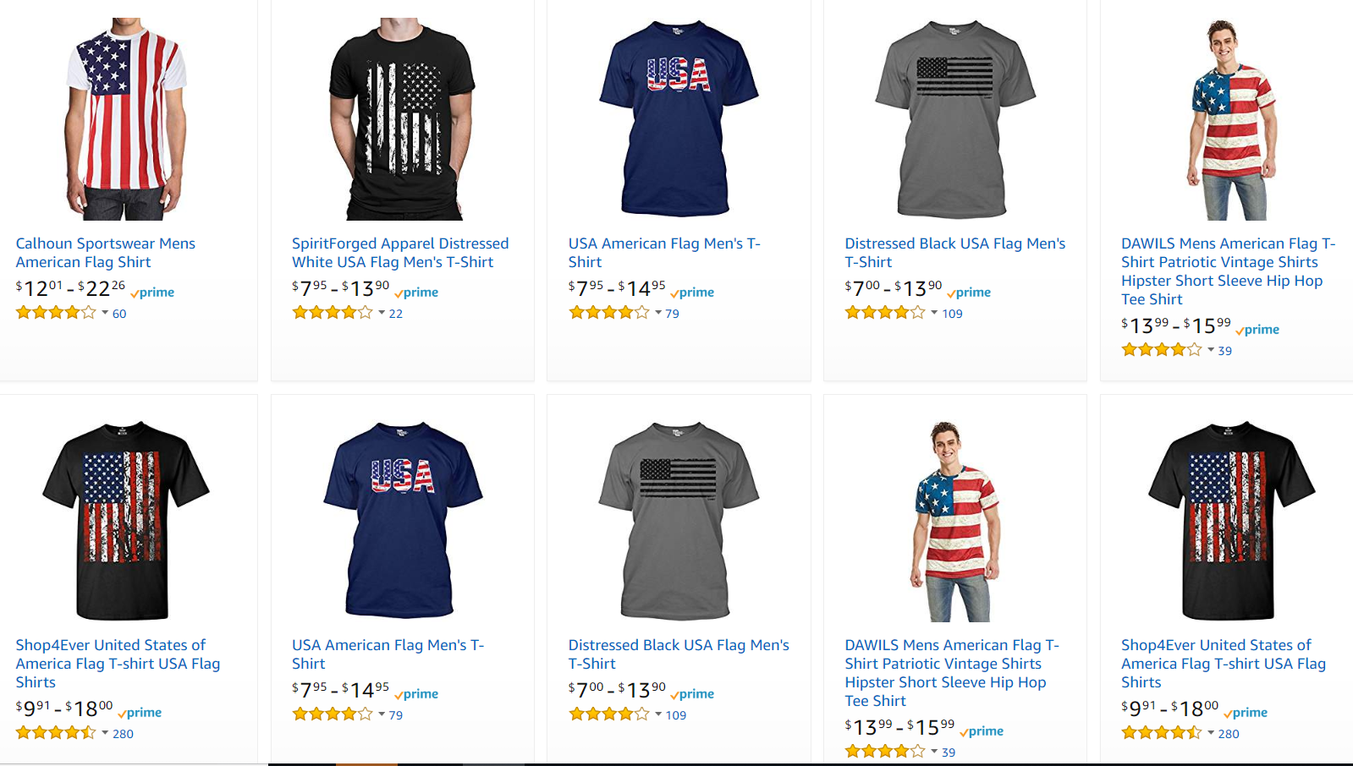
Task: View the 22 customer reviews
Action: 396,314
